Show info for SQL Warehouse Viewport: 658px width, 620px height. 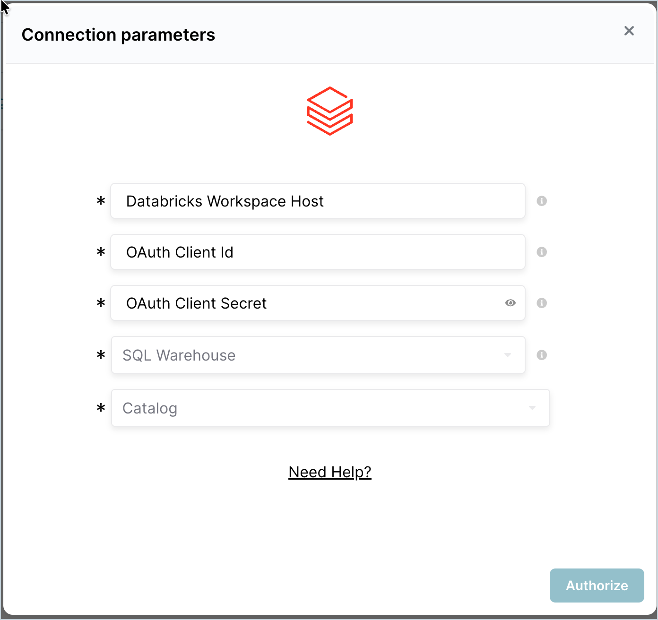tap(542, 355)
